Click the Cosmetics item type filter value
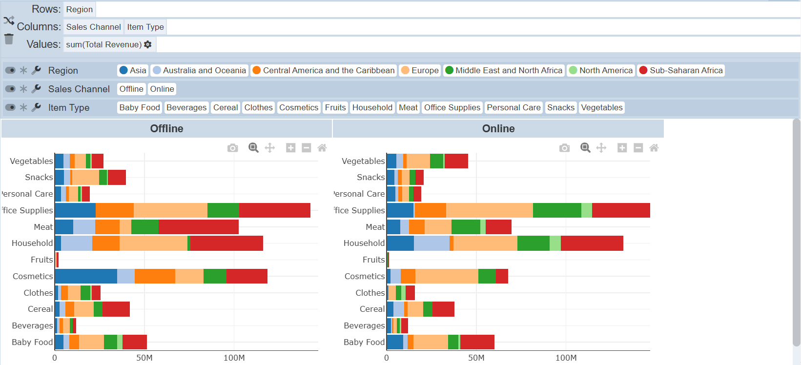 click(x=299, y=107)
